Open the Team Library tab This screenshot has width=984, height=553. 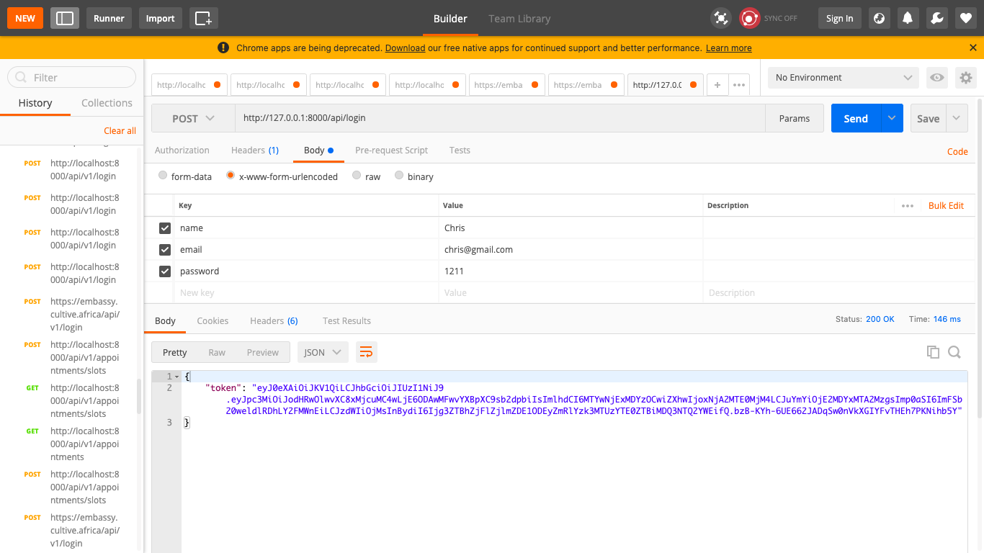pos(519,19)
